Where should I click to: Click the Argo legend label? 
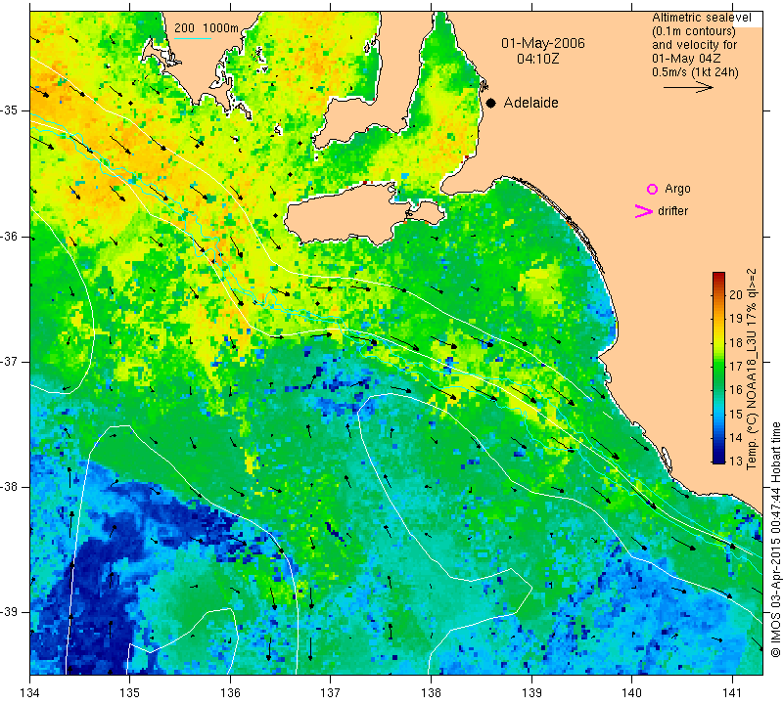[x=677, y=189]
